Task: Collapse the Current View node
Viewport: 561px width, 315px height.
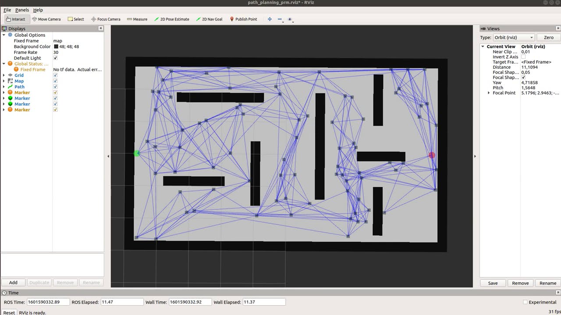Action: [x=483, y=46]
